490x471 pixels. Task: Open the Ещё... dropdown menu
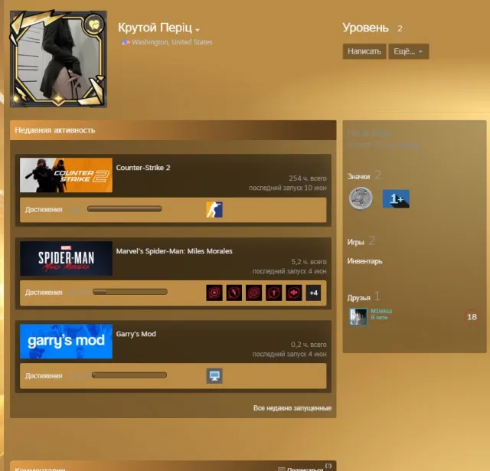(x=408, y=51)
